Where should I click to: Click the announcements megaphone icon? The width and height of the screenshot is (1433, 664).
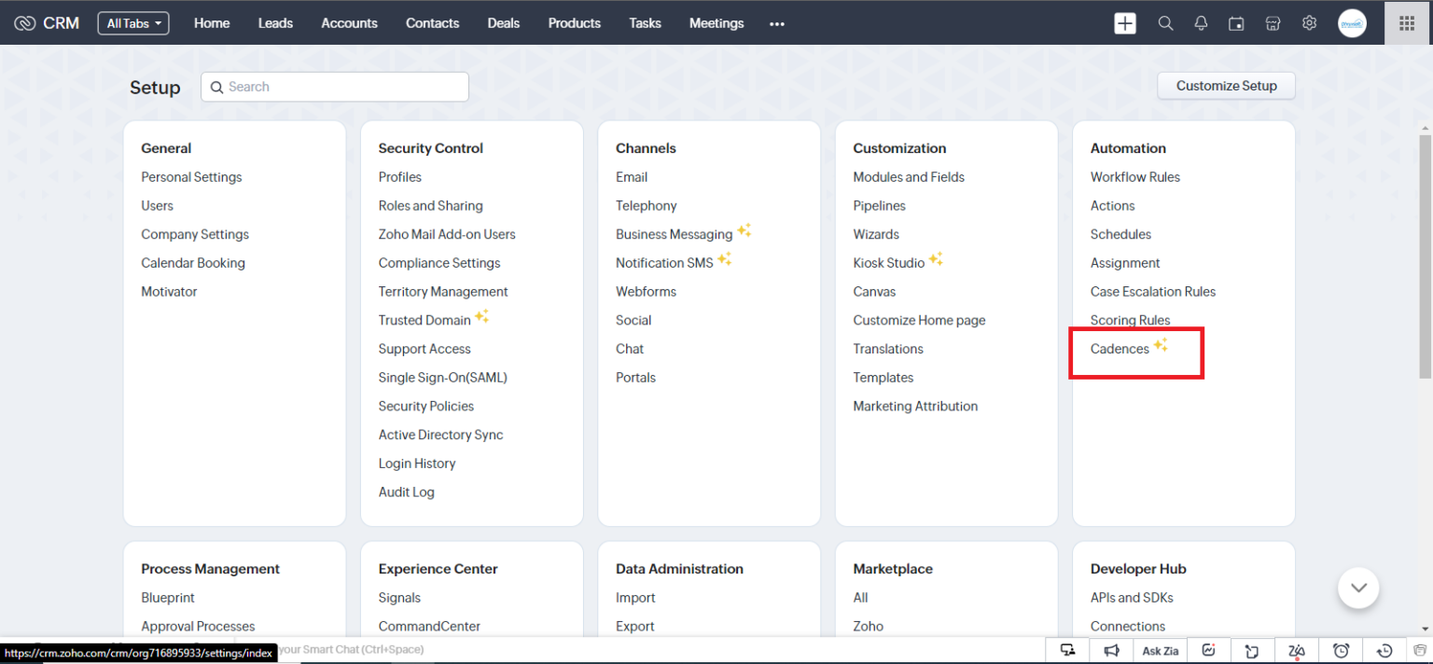(1111, 650)
